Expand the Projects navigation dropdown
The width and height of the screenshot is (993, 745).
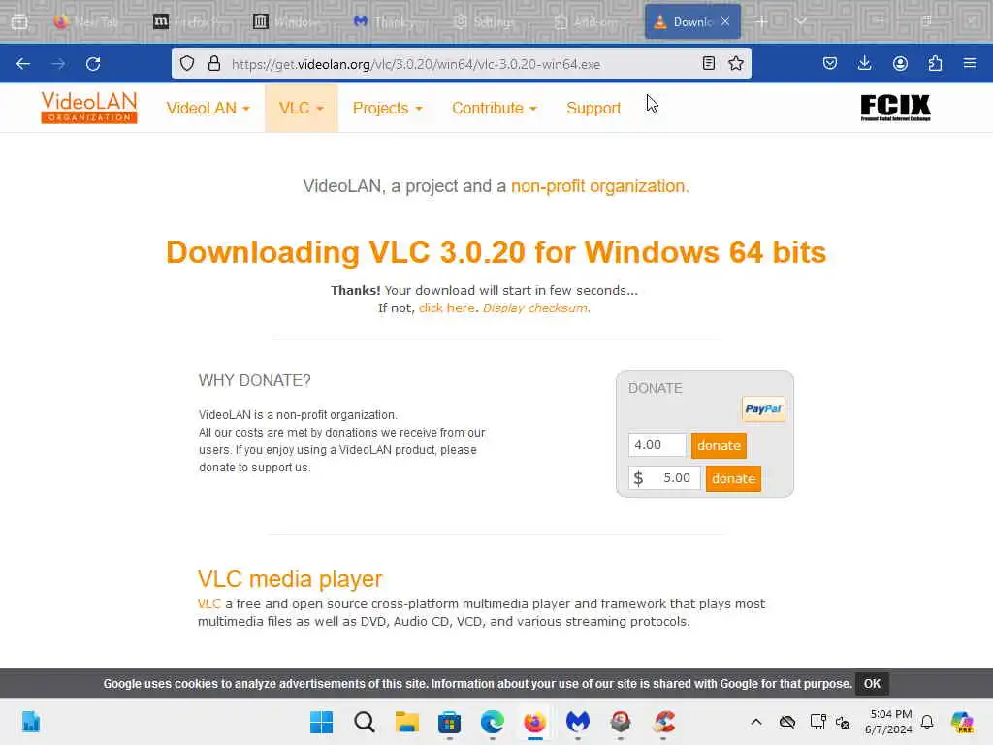387,109
